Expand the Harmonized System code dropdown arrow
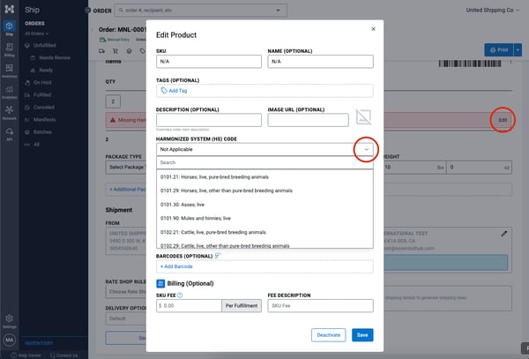Image resolution: width=529 pixels, height=359 pixels. click(366, 150)
